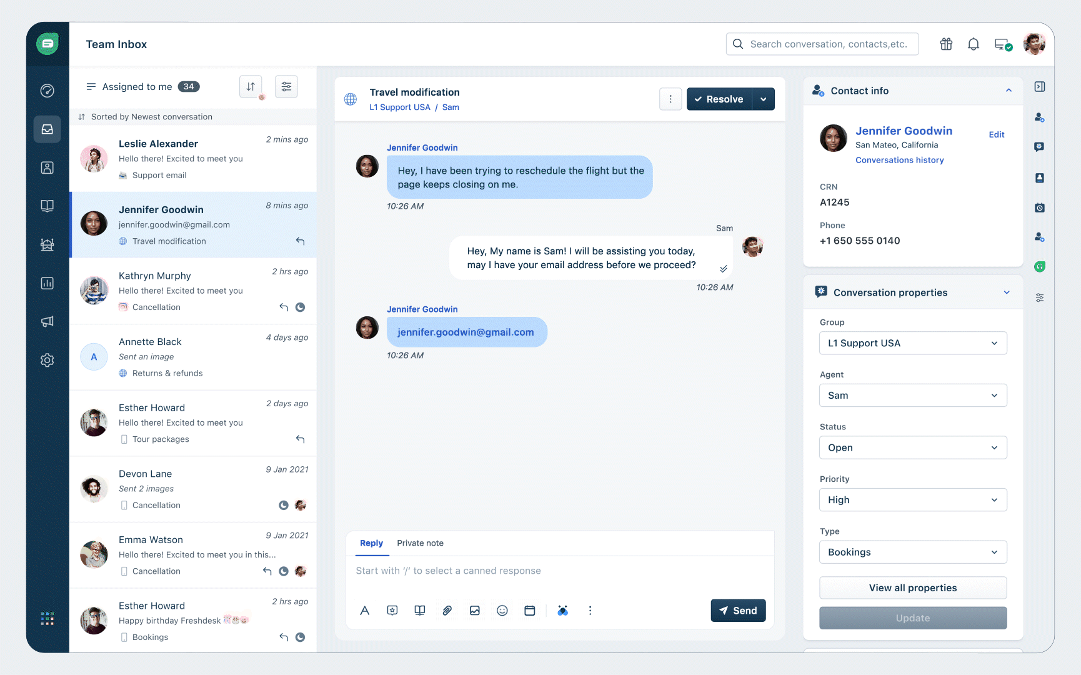1081x675 pixels.
Task: Switch to the Private note tab
Action: tap(420, 543)
